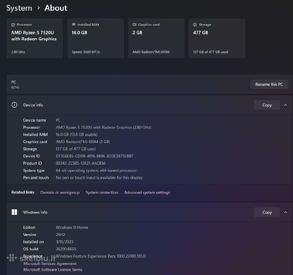Click the Installed RAM memory icon
The height and width of the screenshot is (275, 293).
74,24
